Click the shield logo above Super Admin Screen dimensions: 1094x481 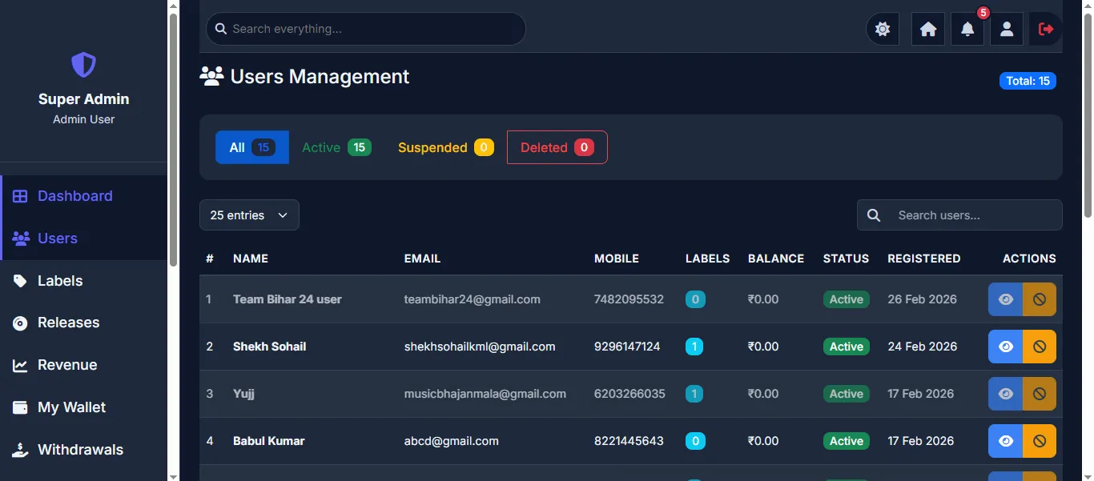pyautogui.click(x=83, y=65)
